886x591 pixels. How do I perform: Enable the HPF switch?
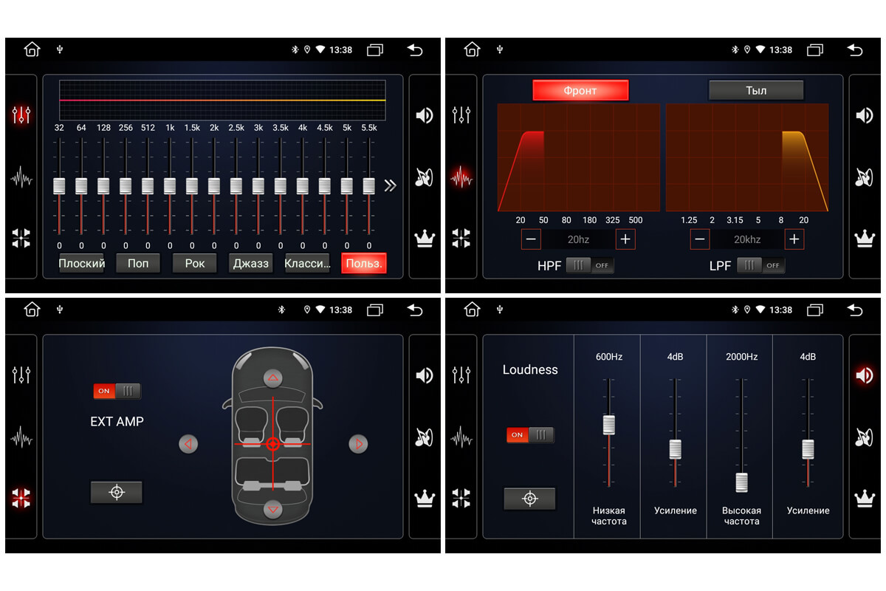[x=589, y=265]
